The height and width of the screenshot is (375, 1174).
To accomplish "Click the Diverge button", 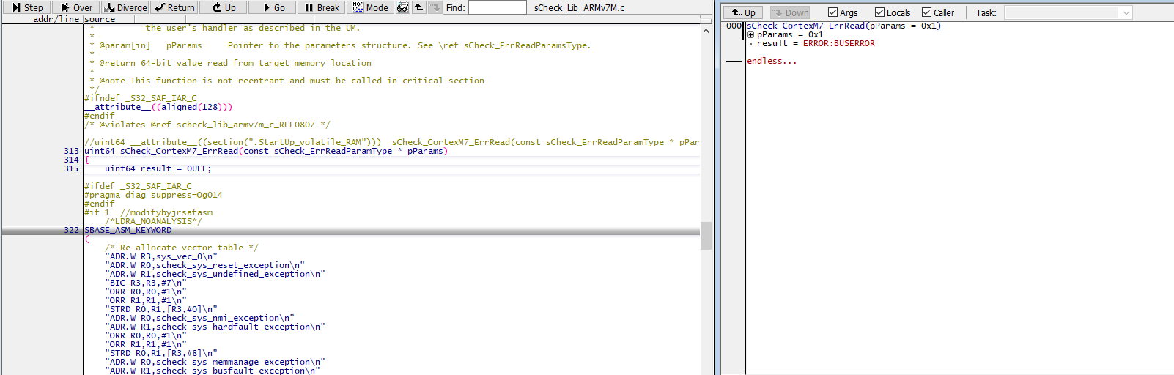I will (x=125, y=7).
